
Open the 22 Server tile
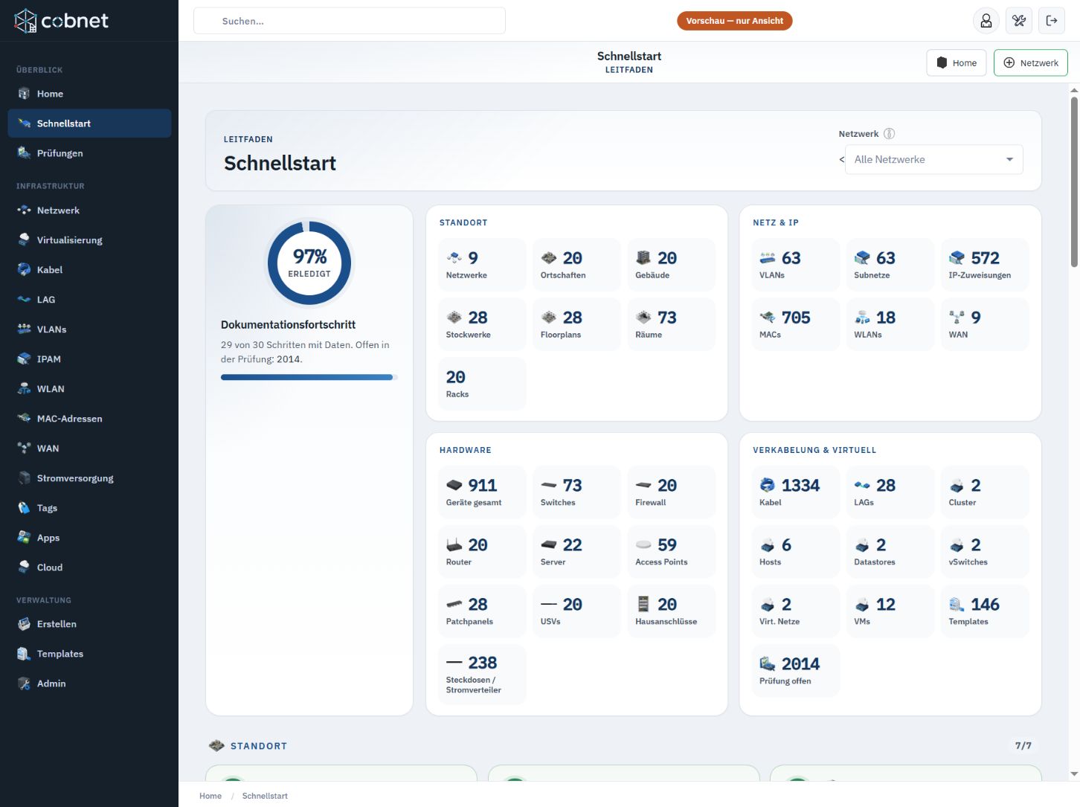point(576,552)
